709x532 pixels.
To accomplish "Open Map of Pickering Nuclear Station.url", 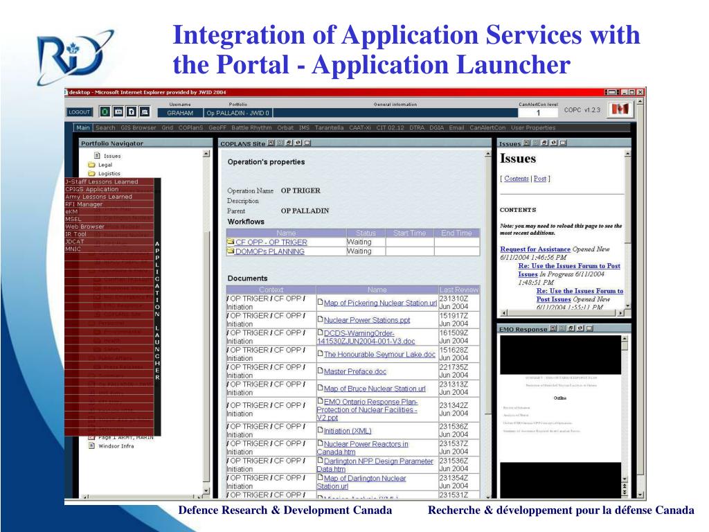I will tap(380, 303).
